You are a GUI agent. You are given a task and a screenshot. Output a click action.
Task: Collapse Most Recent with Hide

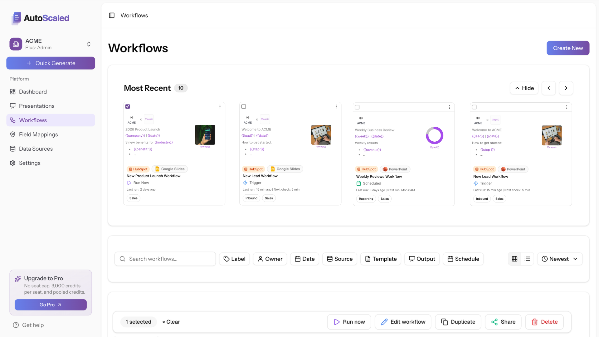pyautogui.click(x=524, y=88)
